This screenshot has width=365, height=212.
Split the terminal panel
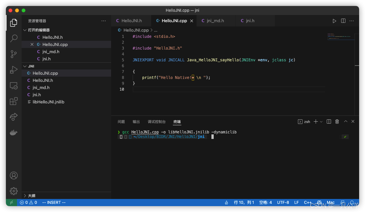click(329, 122)
